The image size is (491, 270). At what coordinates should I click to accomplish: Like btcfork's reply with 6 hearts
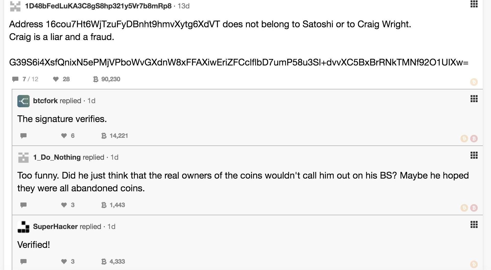(64, 136)
